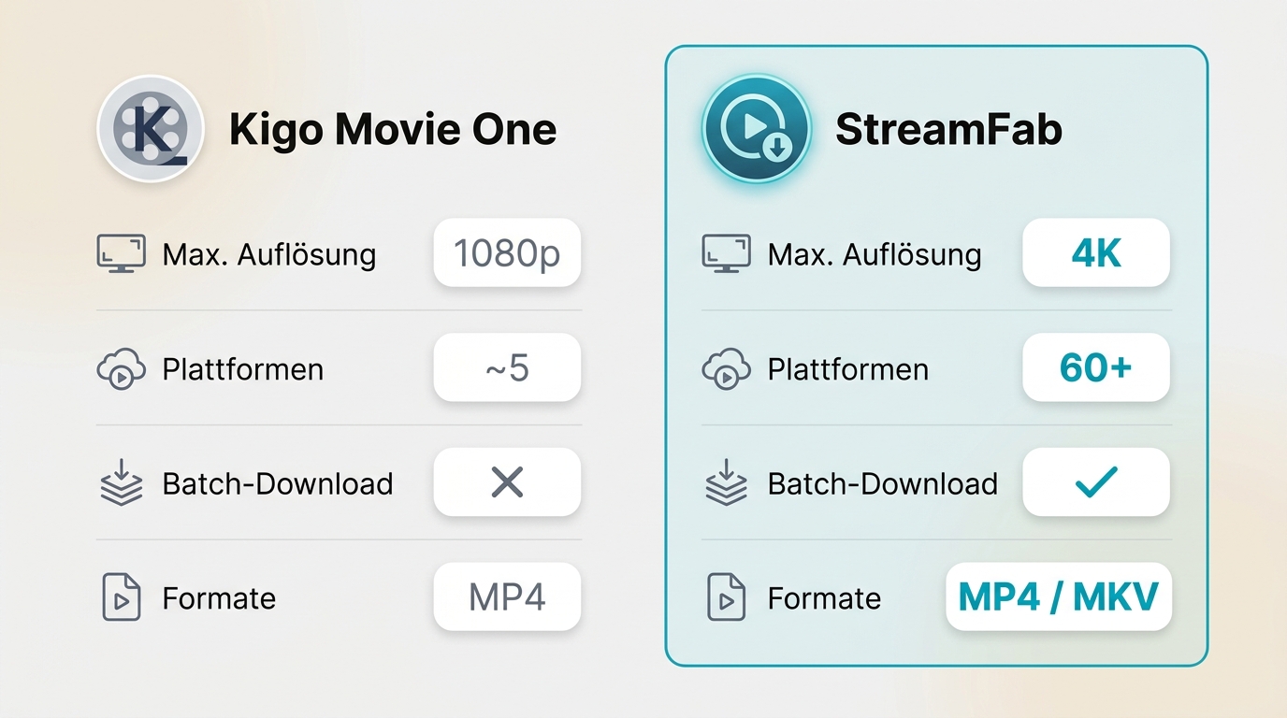Click Batch-Download label in StreamFab card

(x=883, y=483)
